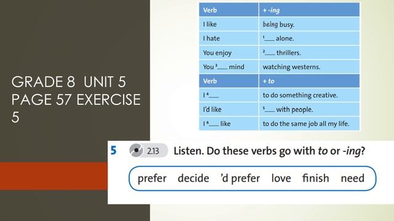Click the first 'Verb' header above 'I like'

point(228,10)
